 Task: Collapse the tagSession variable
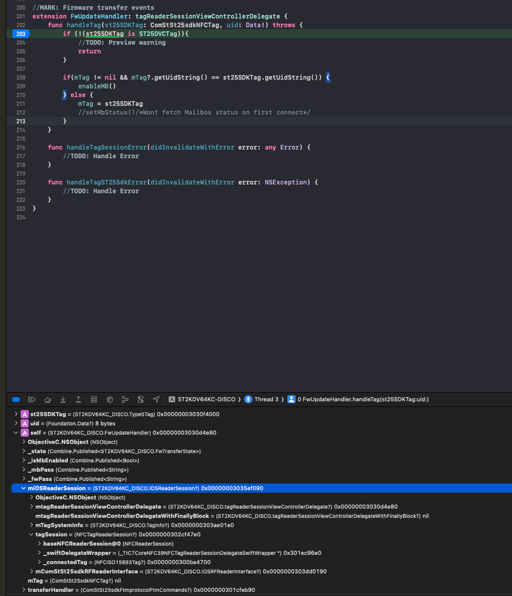[x=31, y=535]
